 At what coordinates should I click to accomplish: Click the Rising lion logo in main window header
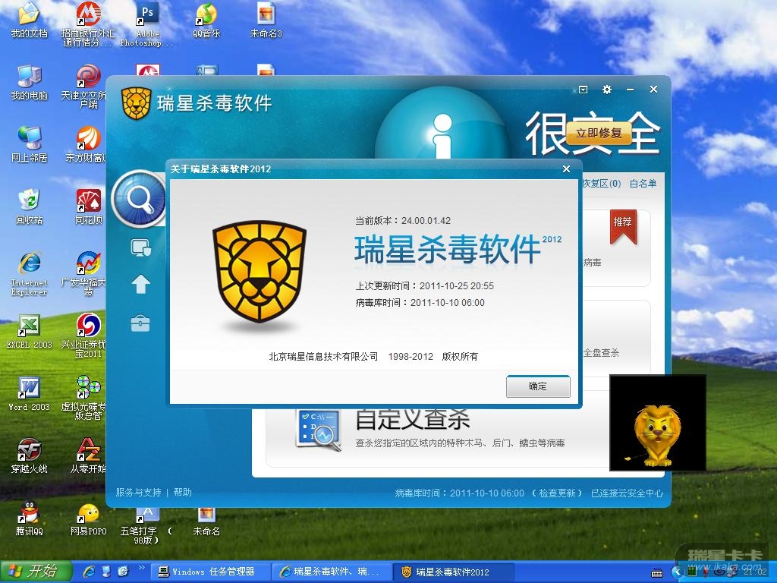137,103
